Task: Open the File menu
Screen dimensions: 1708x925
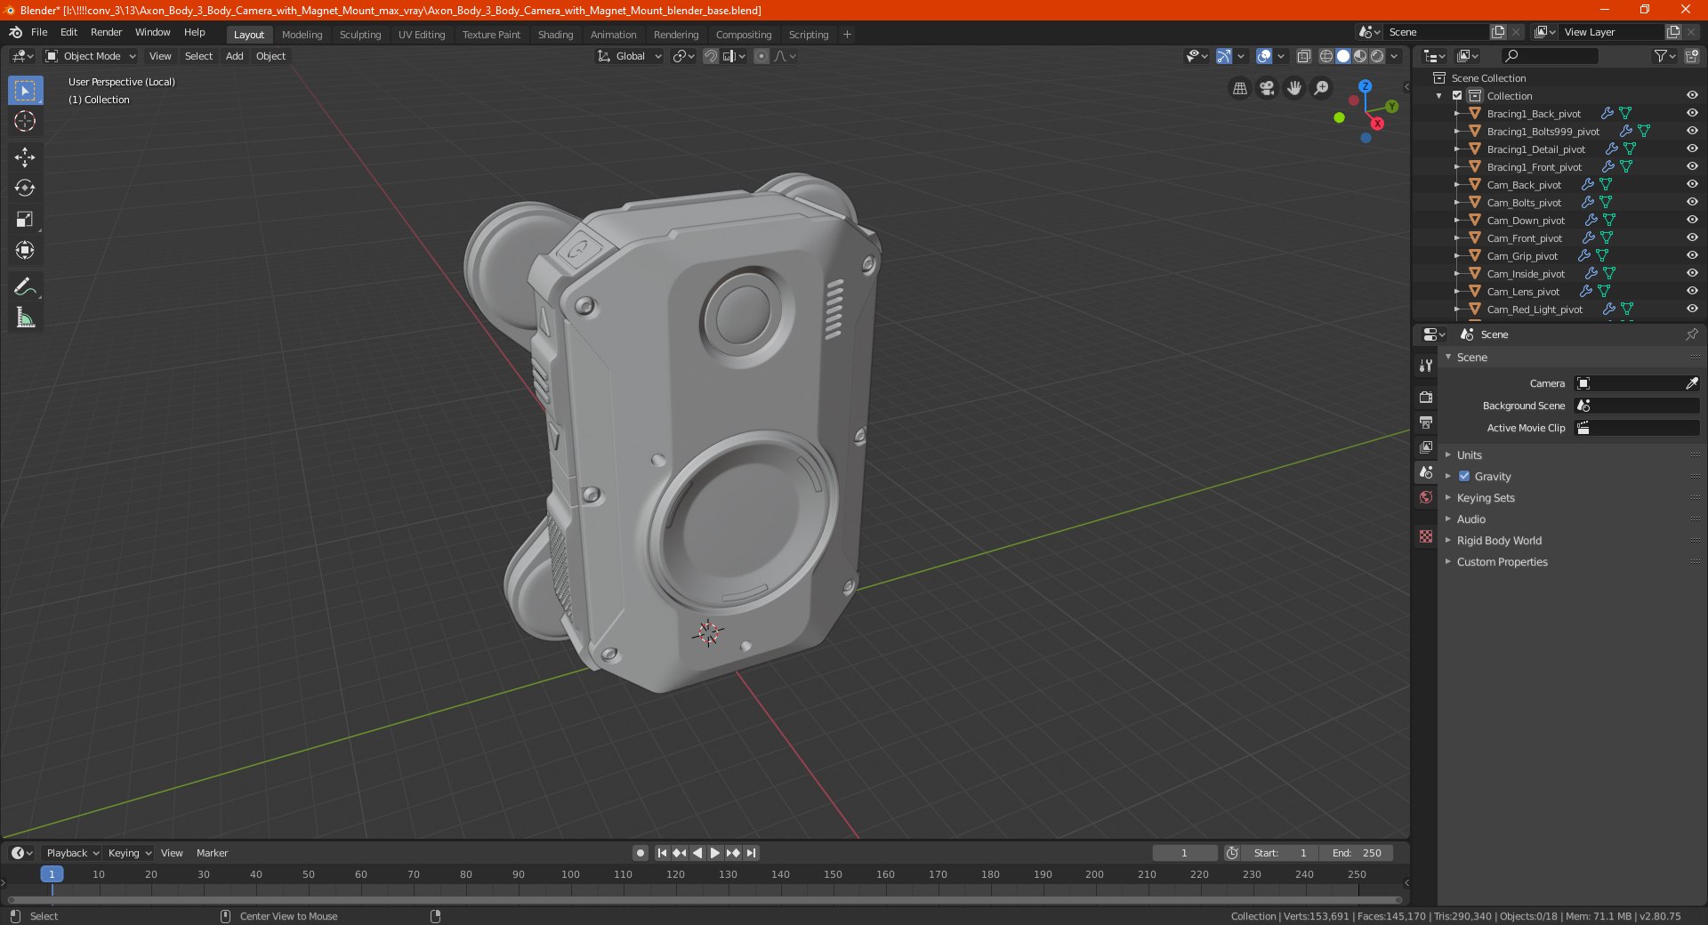Action: 39,32
